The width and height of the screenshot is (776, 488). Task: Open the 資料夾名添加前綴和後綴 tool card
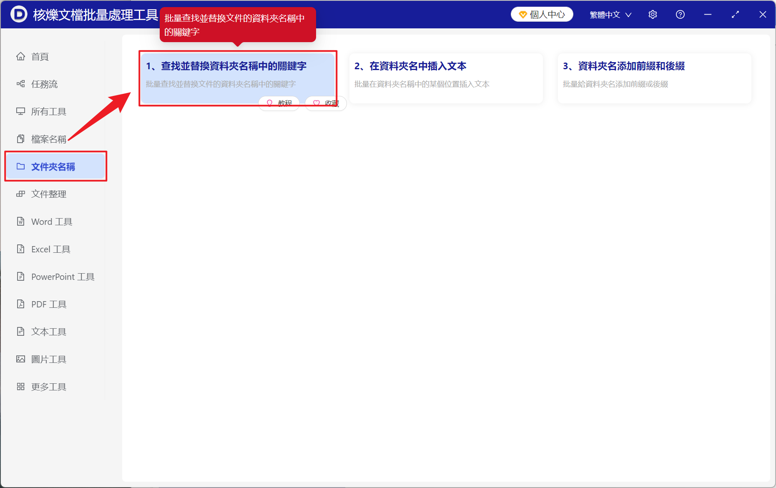pyautogui.click(x=654, y=78)
